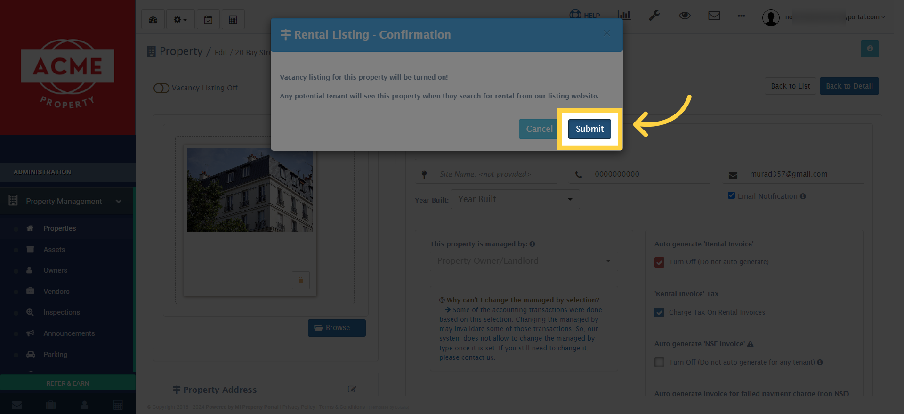Image resolution: width=904 pixels, height=414 pixels.
Task: Open Inspections from the sidebar
Action: click(x=62, y=312)
